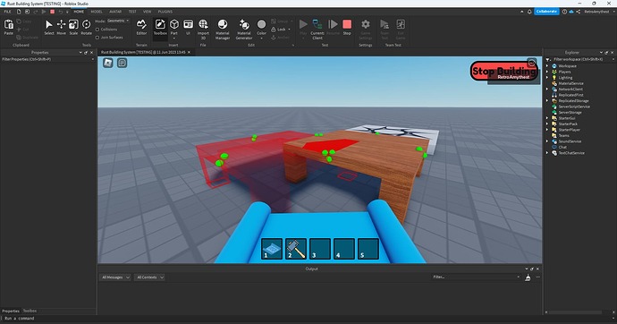Switch to the VIEW ribbon tab

pyautogui.click(x=148, y=12)
